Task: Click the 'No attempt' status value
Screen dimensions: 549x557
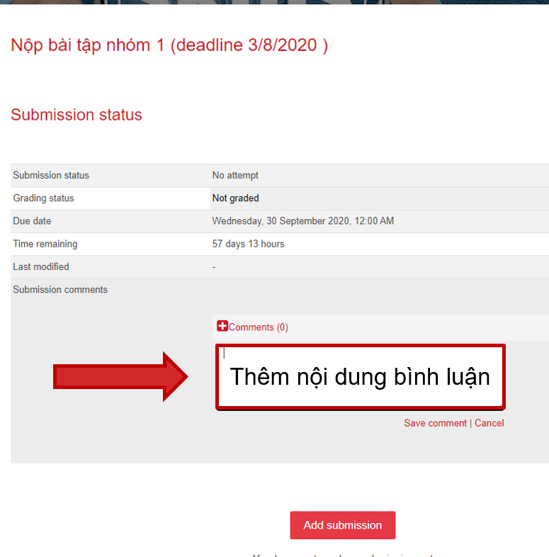Action: [x=235, y=175]
